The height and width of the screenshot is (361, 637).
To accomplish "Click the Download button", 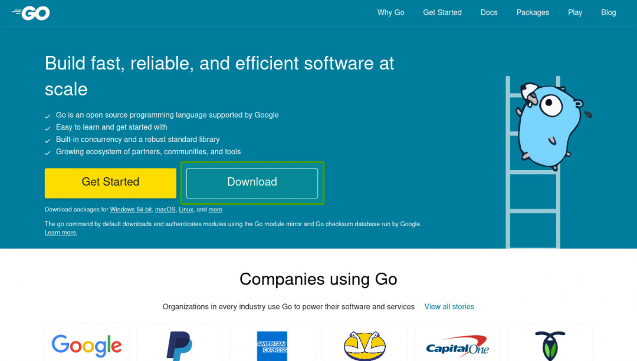I will click(252, 183).
